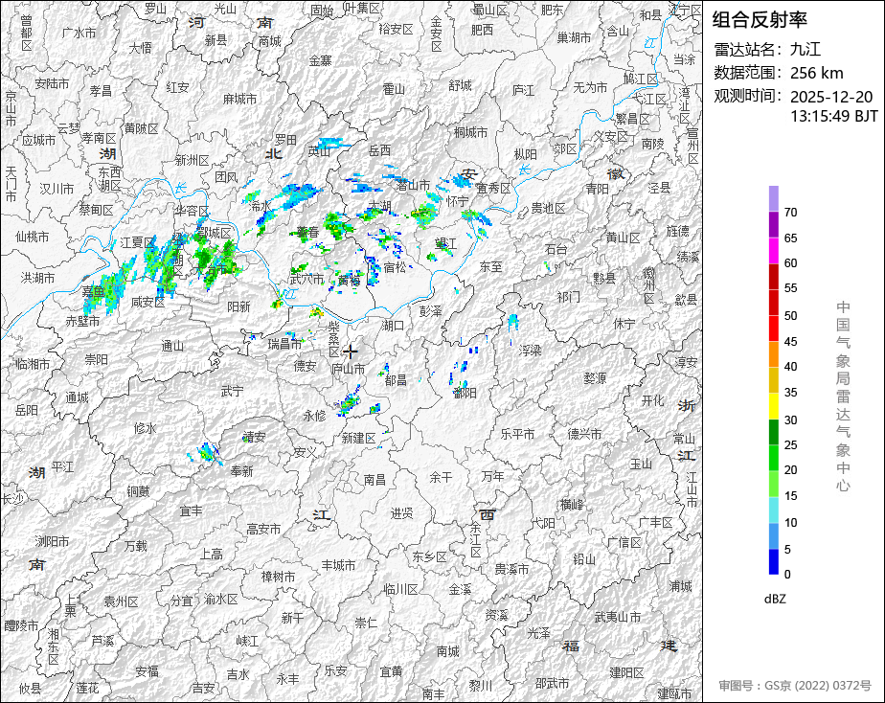This screenshot has height=703, width=885.
Task: Click the '25' value on the legend scale
Action: 791,445
